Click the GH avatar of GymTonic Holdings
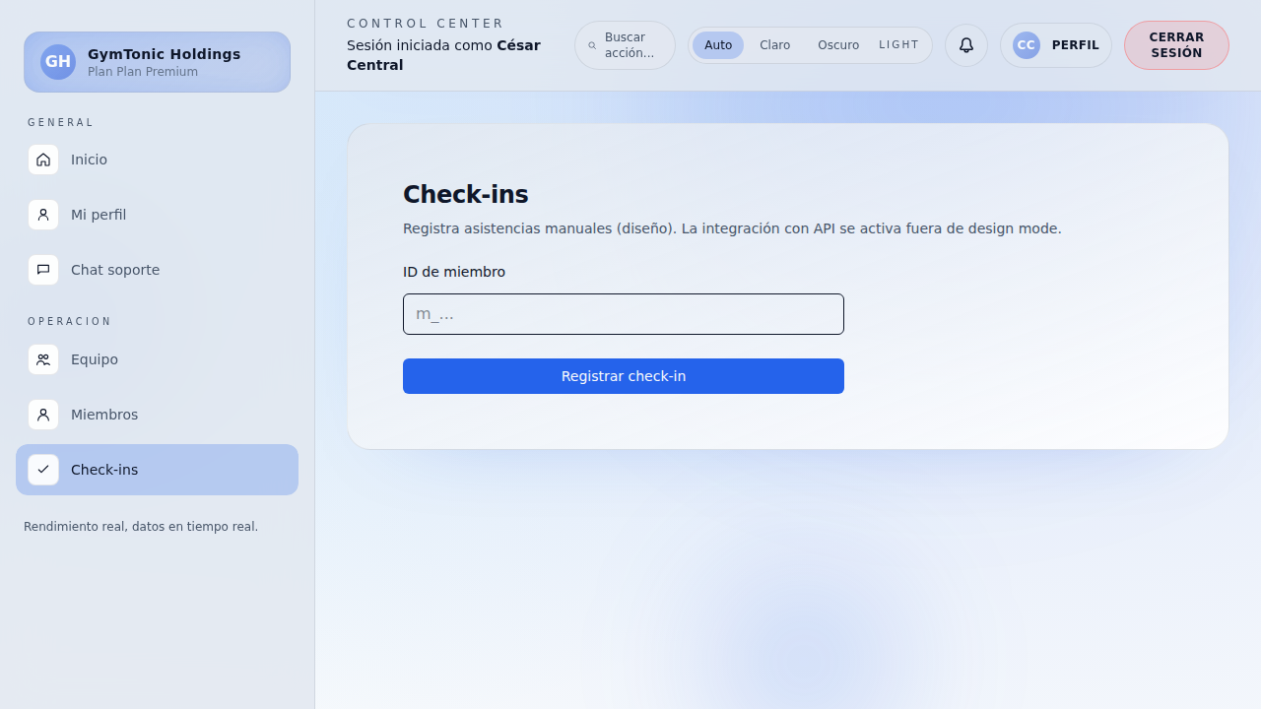The height and width of the screenshot is (709, 1261). [57, 61]
